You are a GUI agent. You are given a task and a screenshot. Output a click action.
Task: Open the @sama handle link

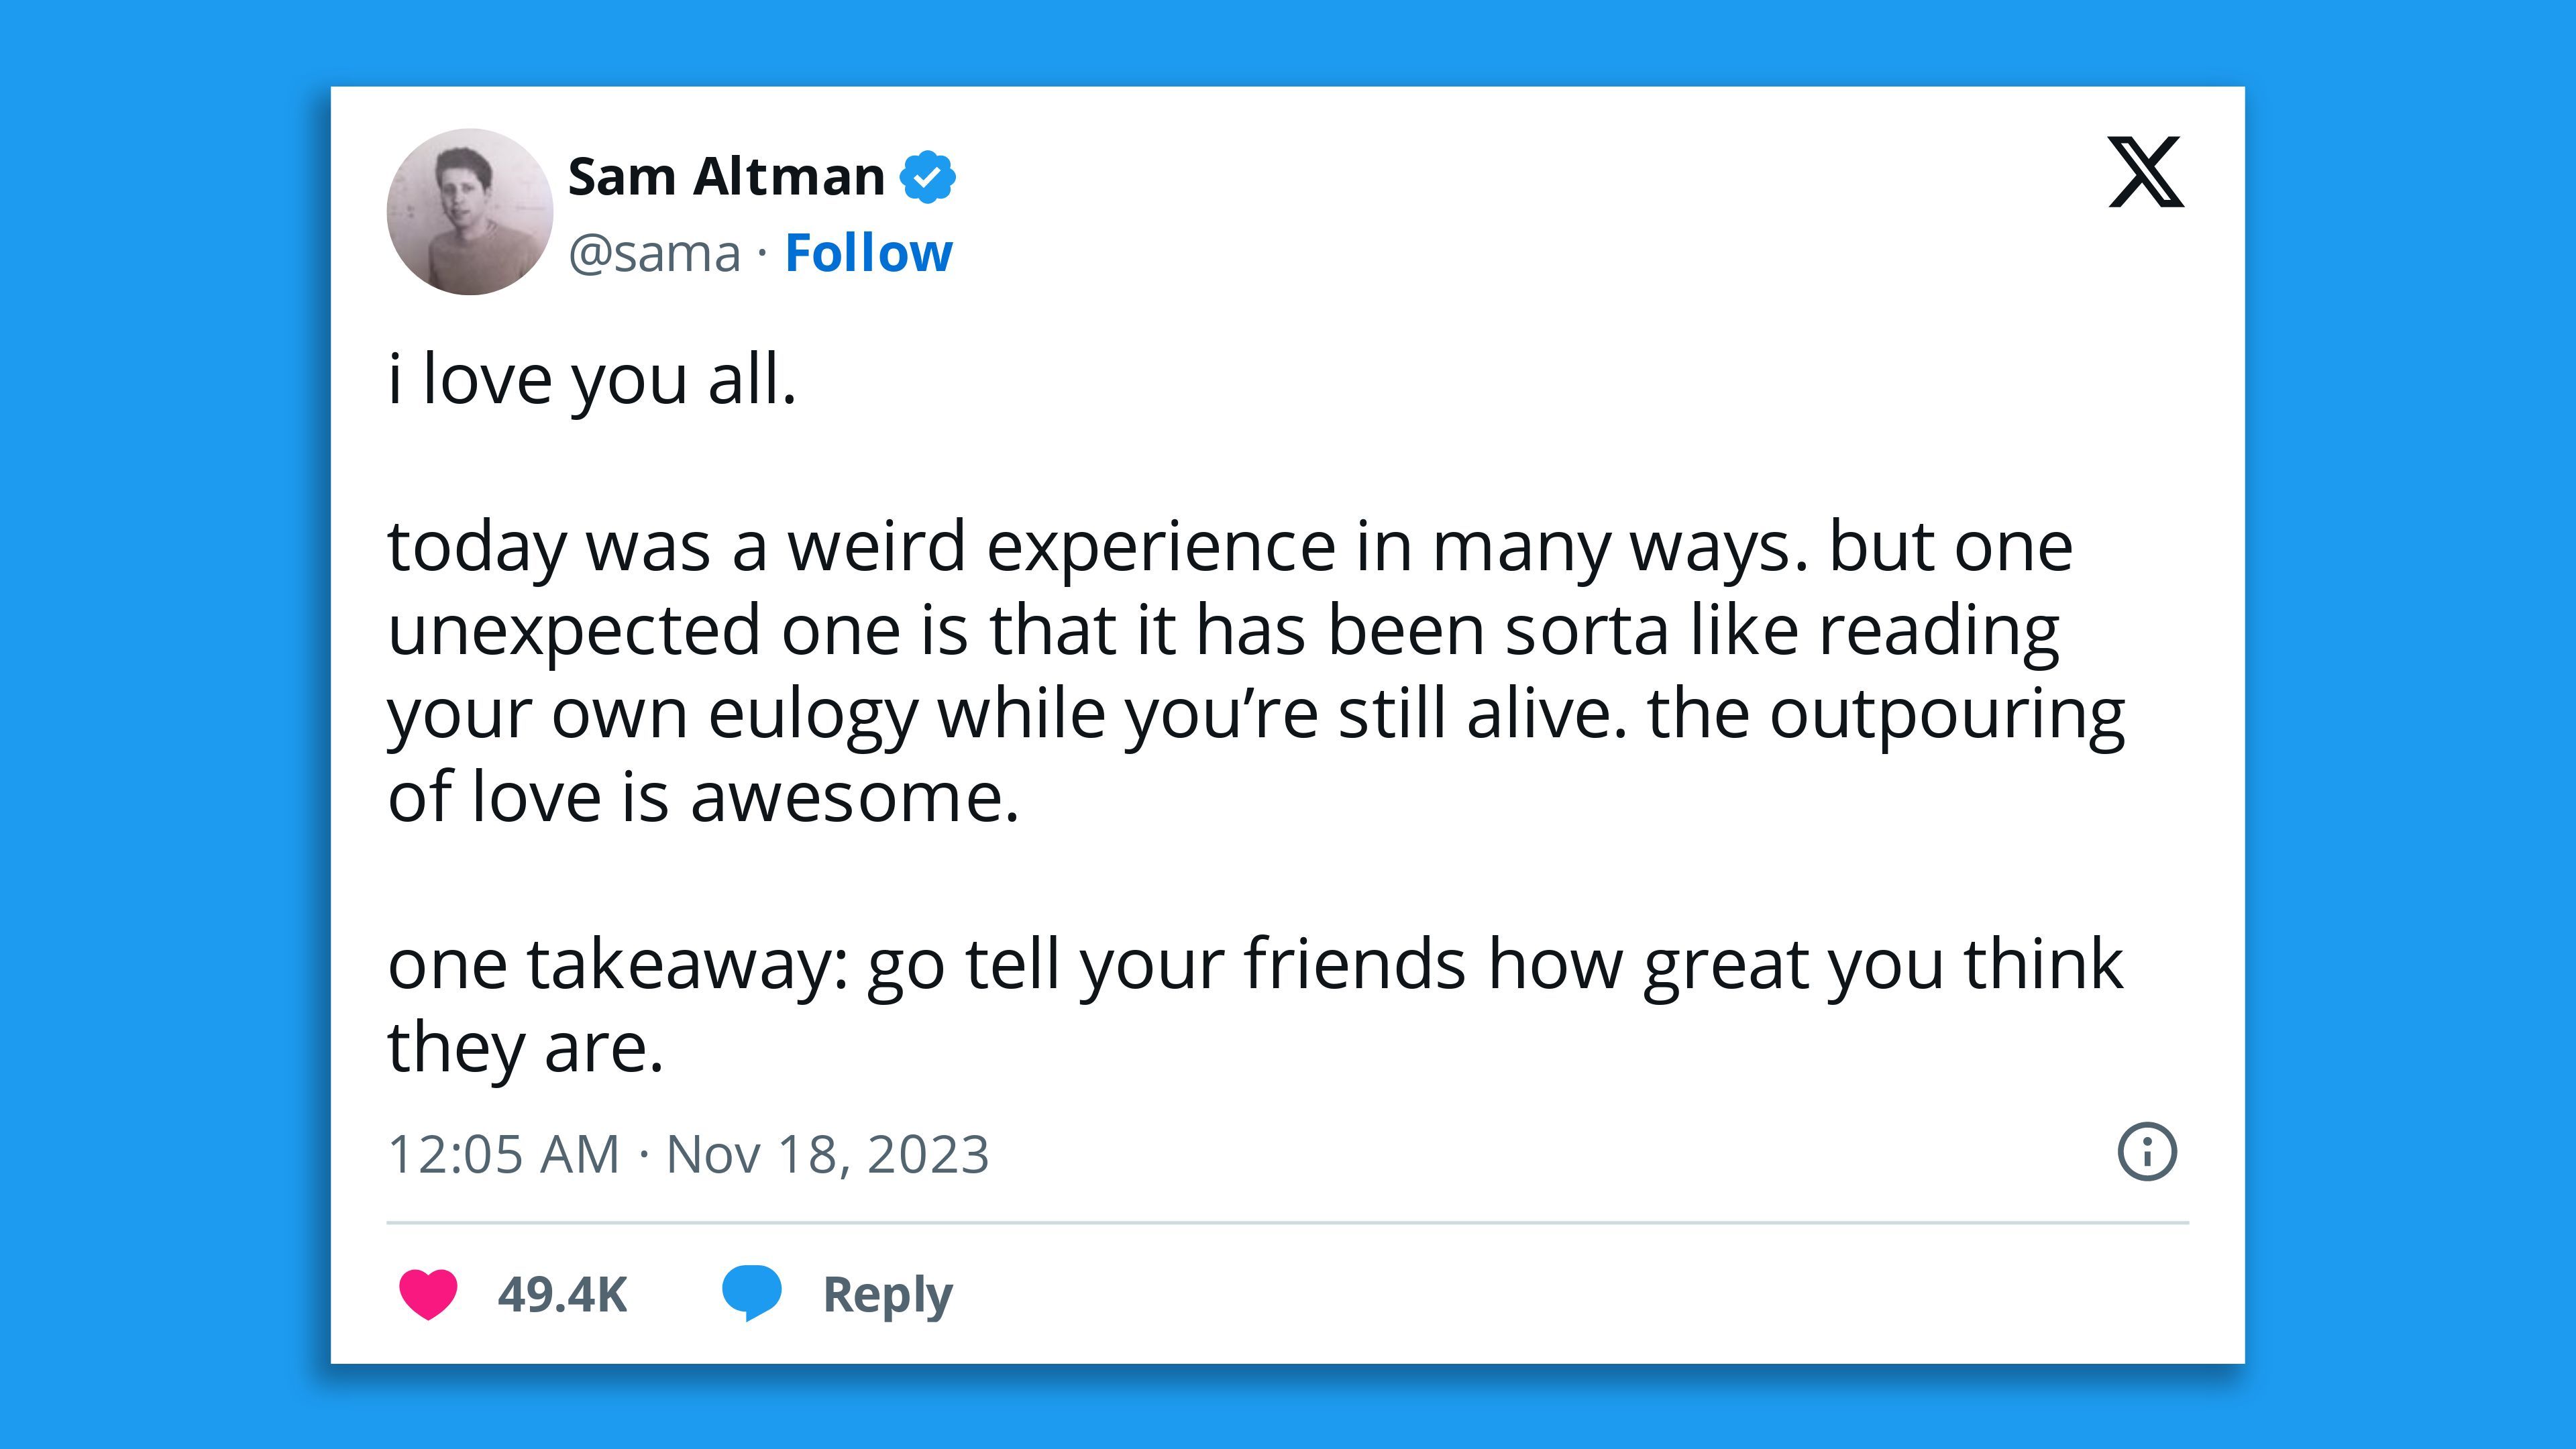655,253
